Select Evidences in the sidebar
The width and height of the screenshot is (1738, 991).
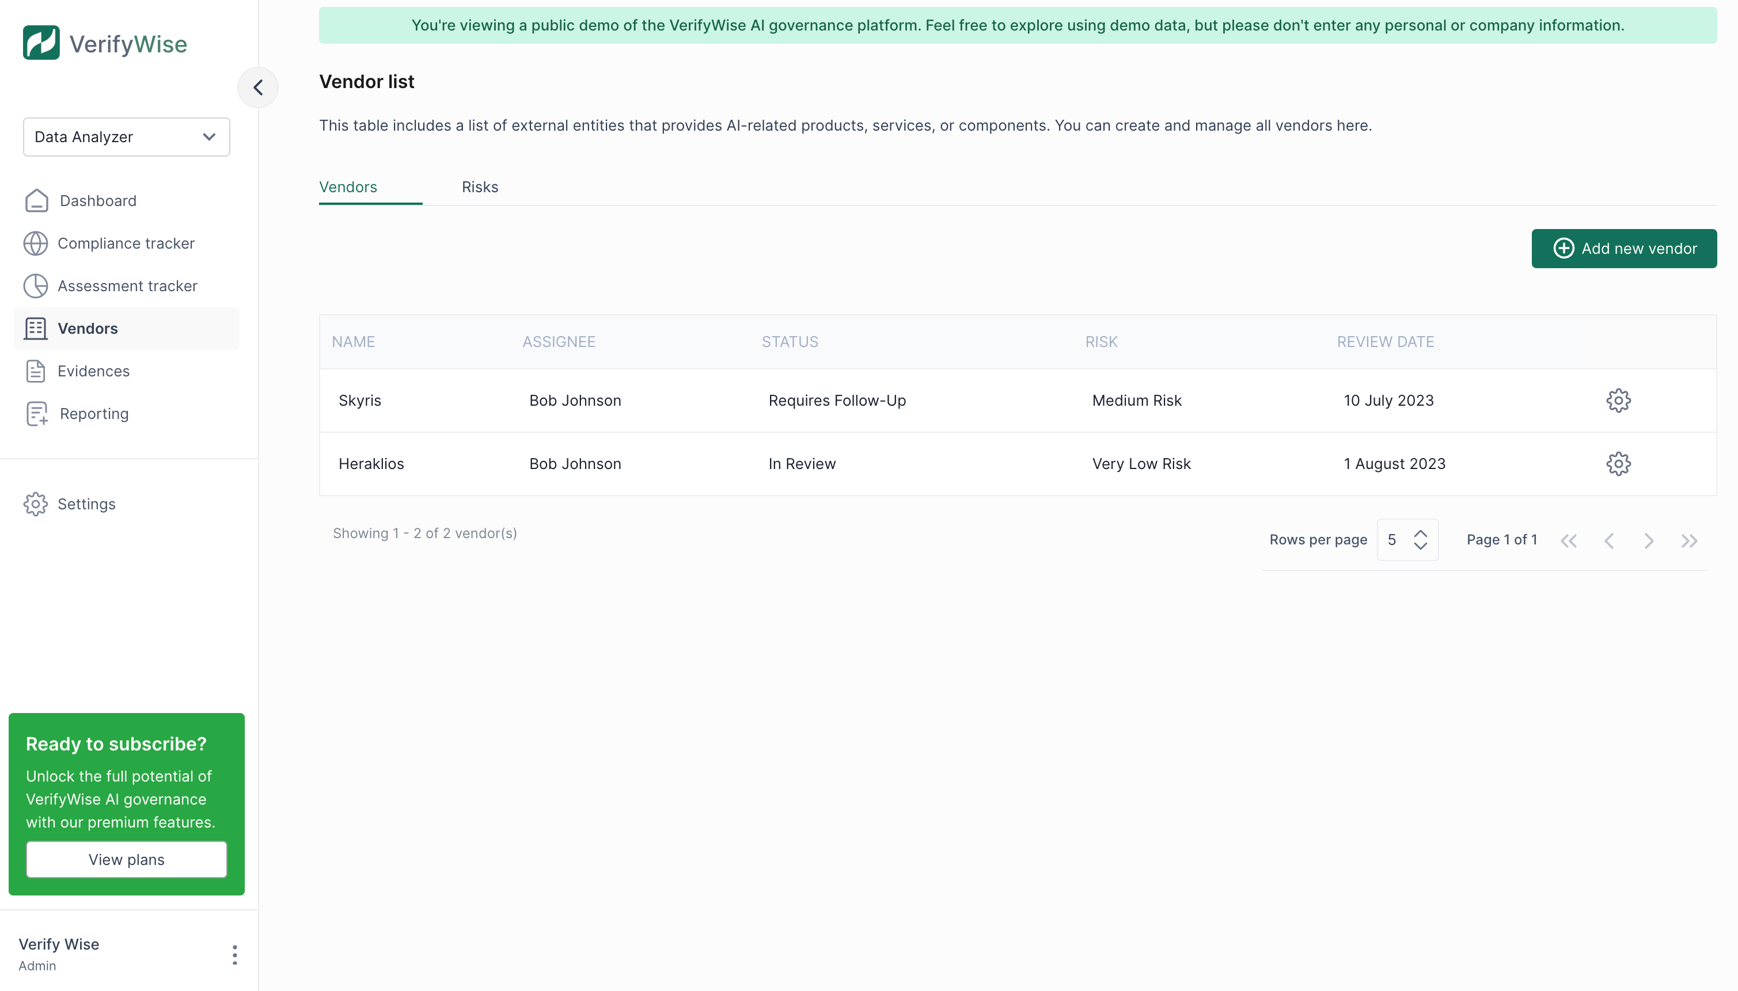[x=93, y=371]
